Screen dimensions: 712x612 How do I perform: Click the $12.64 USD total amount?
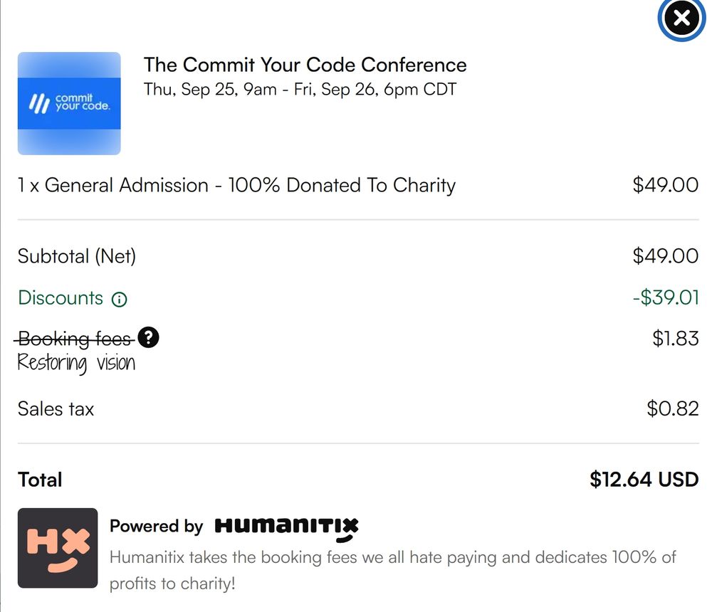(x=643, y=479)
